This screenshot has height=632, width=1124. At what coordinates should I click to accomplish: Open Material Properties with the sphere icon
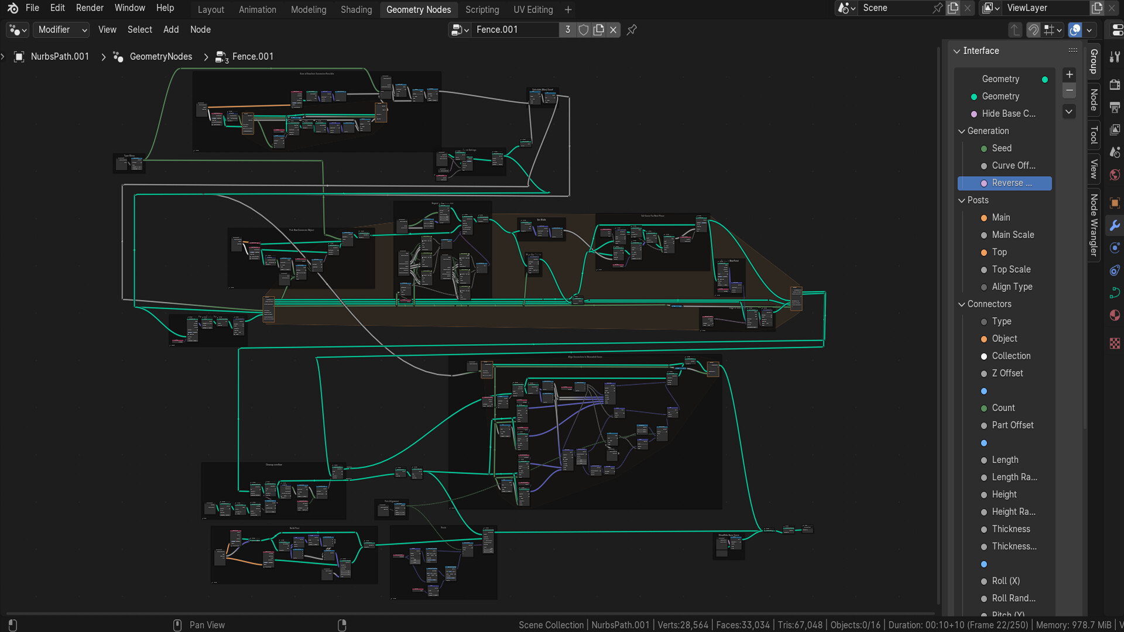pyautogui.click(x=1115, y=316)
